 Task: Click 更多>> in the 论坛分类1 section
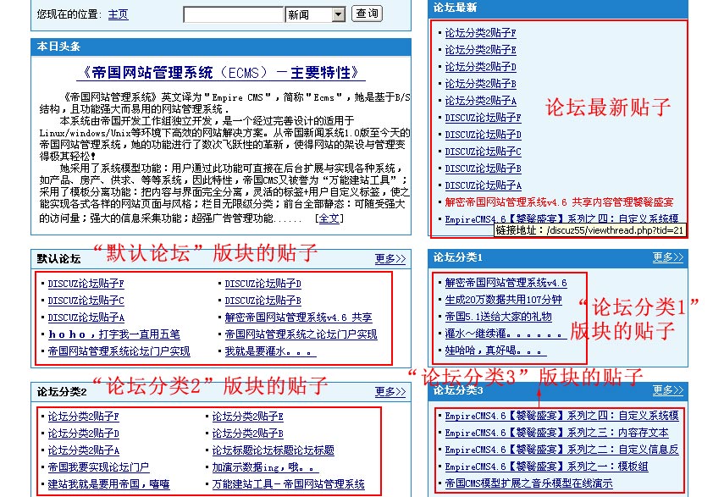tap(667, 257)
